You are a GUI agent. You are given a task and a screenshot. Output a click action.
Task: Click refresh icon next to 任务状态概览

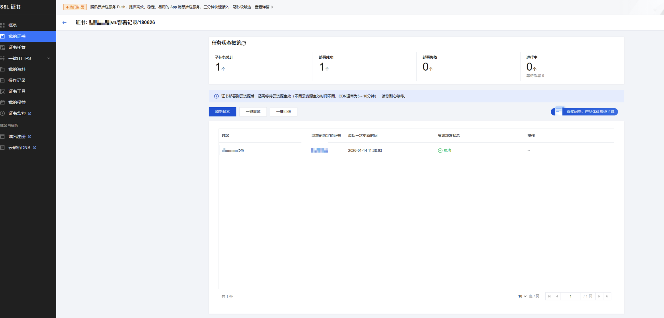pos(244,43)
